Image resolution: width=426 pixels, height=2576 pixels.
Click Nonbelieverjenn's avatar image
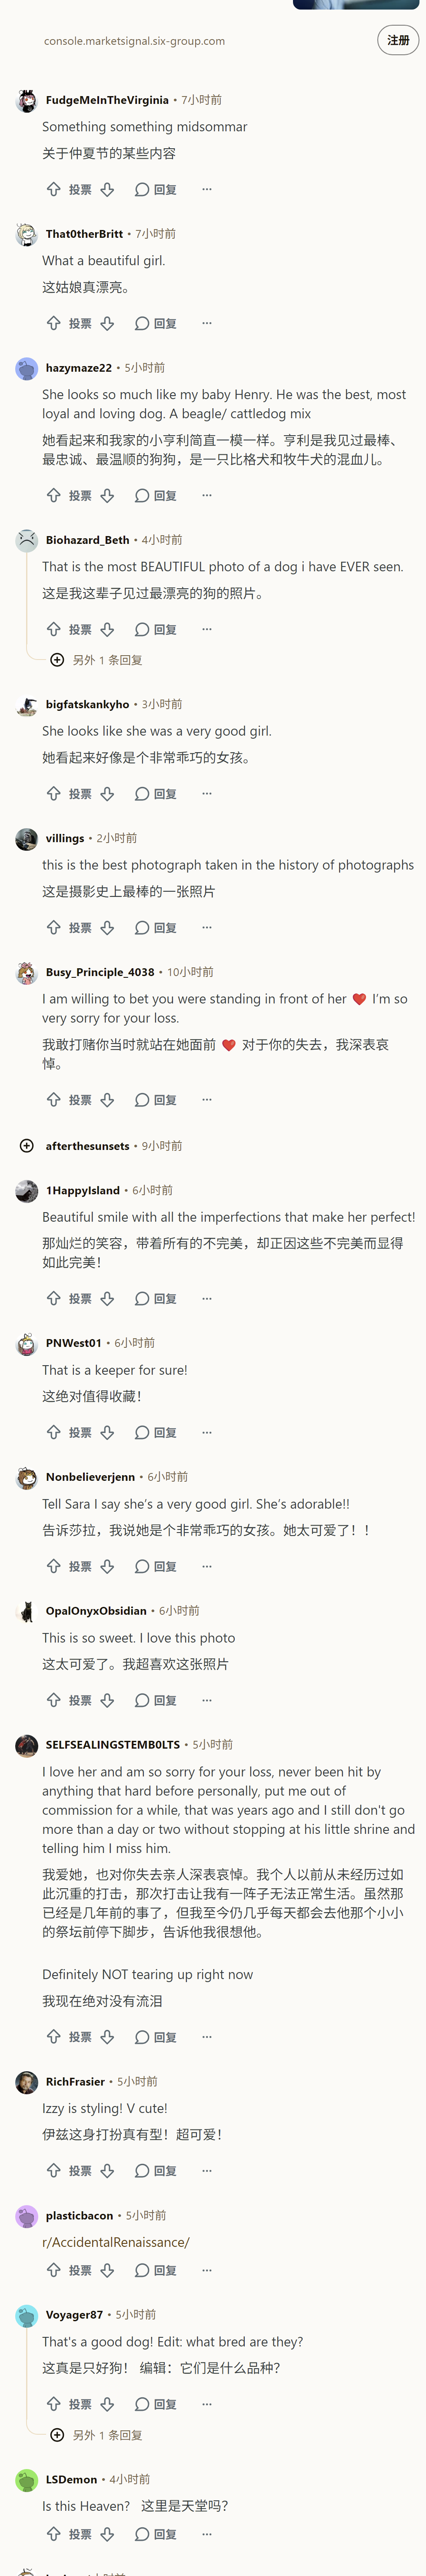tap(27, 1477)
